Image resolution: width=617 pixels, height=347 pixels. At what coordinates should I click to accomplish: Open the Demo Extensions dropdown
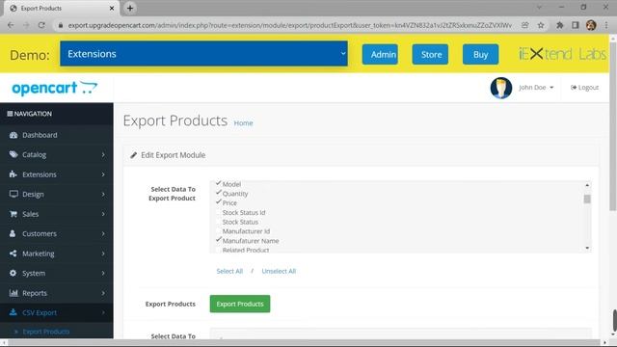click(203, 54)
